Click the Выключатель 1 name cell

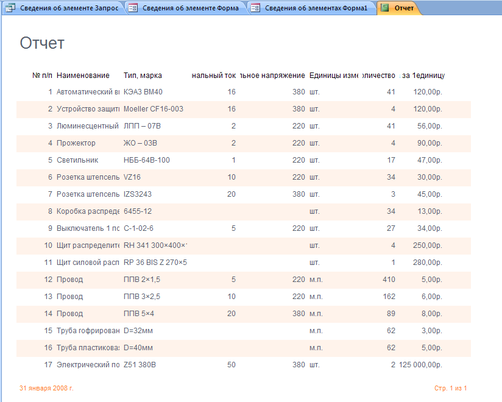[x=88, y=228]
